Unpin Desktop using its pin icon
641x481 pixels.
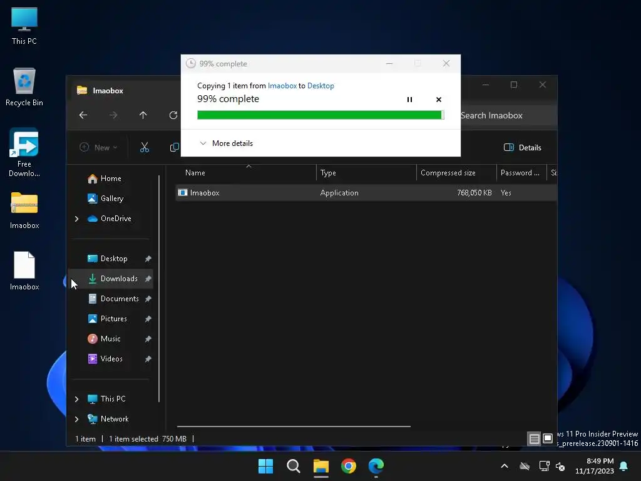[148, 259]
